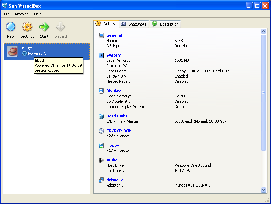Image resolution: width=271 pixels, height=204 pixels.
Task: Switch to the Snapshots tab
Action: coord(134,24)
